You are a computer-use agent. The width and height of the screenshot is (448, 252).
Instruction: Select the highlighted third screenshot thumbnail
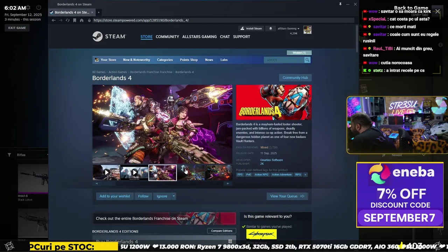pyautogui.click(x=163, y=173)
